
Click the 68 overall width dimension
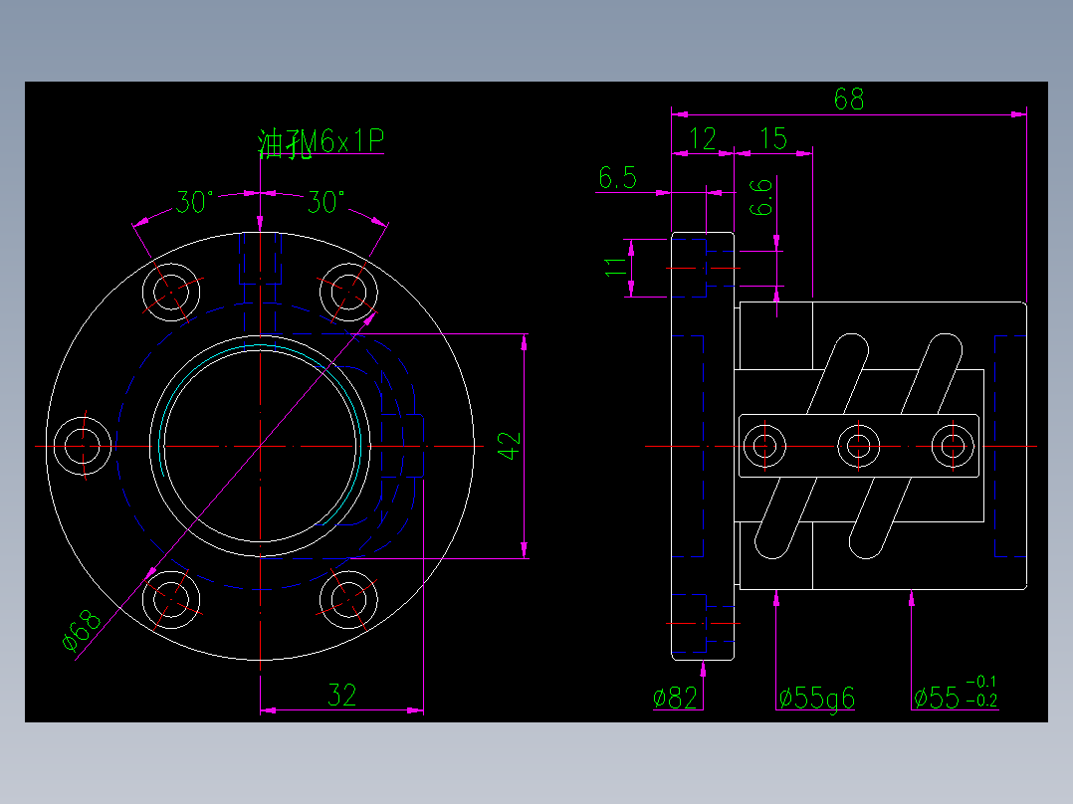click(848, 100)
